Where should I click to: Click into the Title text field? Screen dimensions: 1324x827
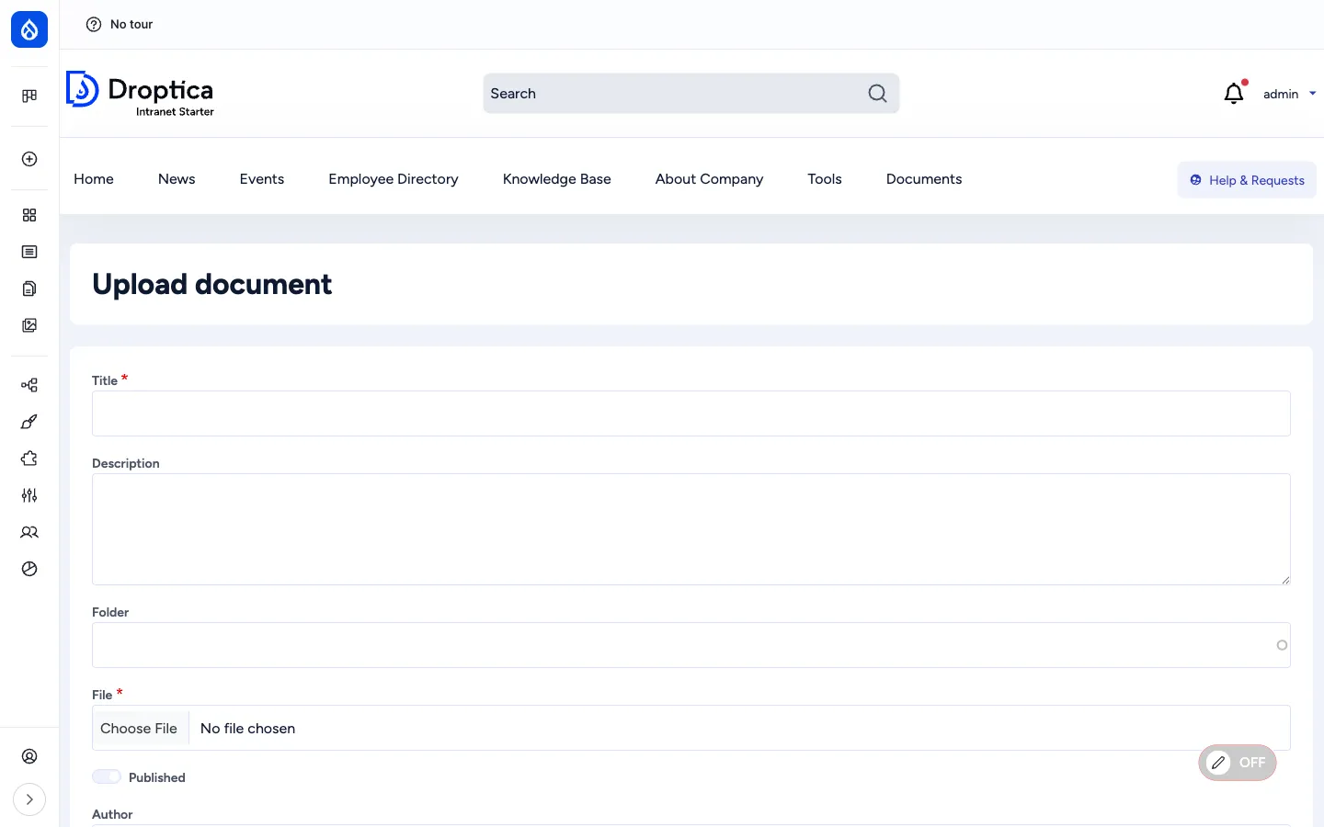(x=691, y=413)
